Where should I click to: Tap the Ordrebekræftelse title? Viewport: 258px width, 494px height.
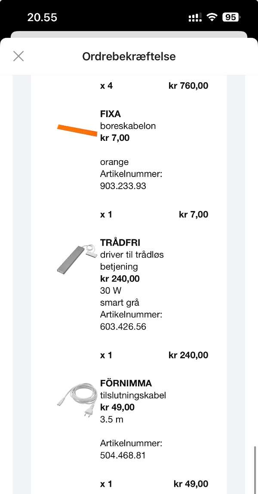(129, 56)
